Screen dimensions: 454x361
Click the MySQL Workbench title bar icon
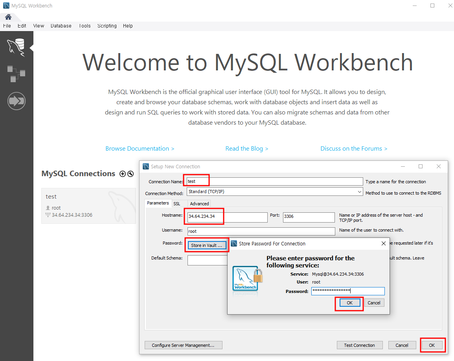point(6,6)
